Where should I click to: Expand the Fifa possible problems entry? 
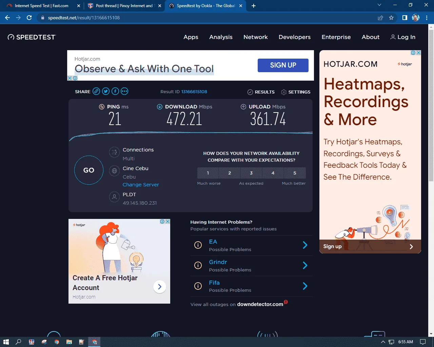[x=305, y=286]
